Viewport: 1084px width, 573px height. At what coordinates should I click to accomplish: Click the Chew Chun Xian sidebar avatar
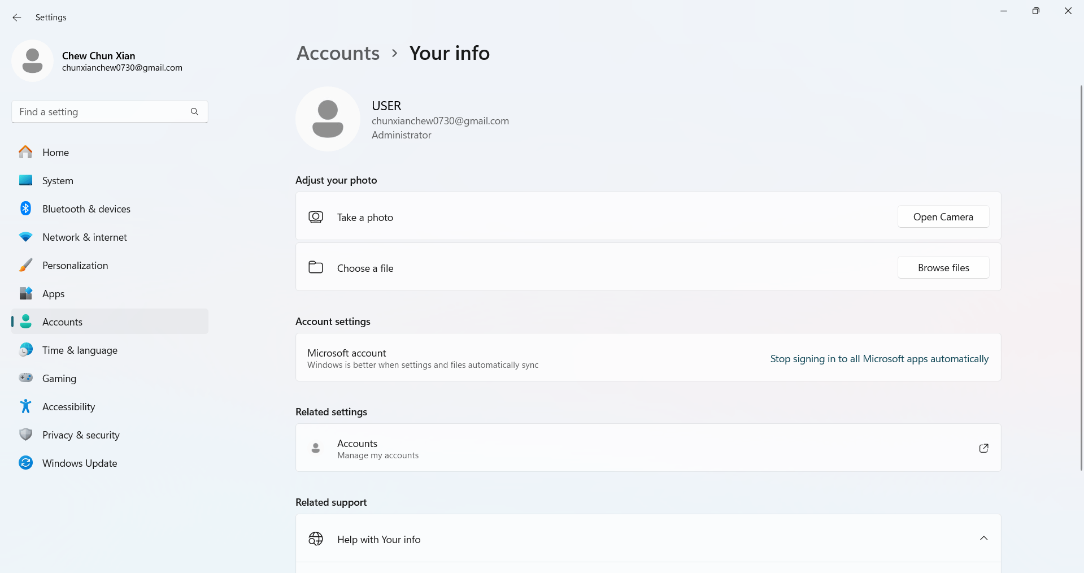[x=32, y=60]
